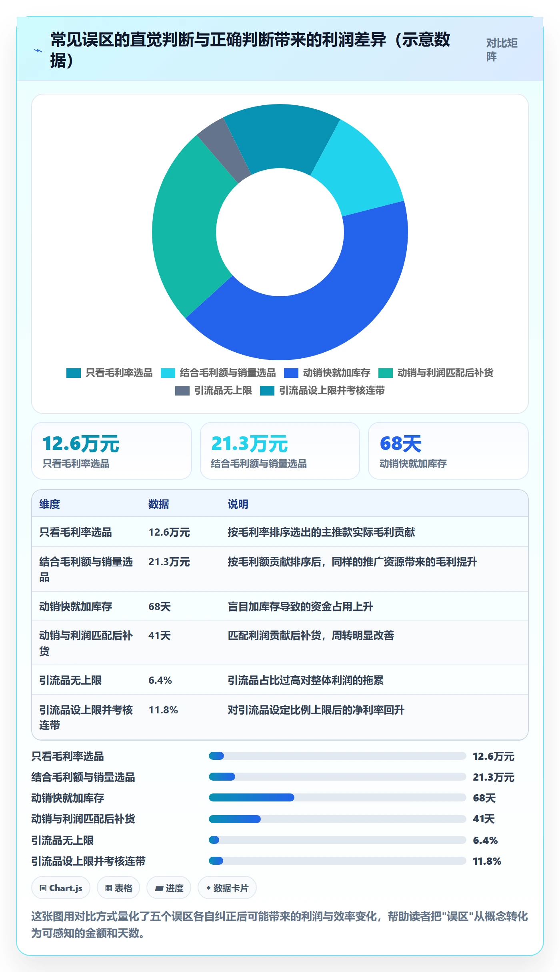The image size is (560, 972).
Task: Open the 21.3万元 data card
Action: point(280,451)
